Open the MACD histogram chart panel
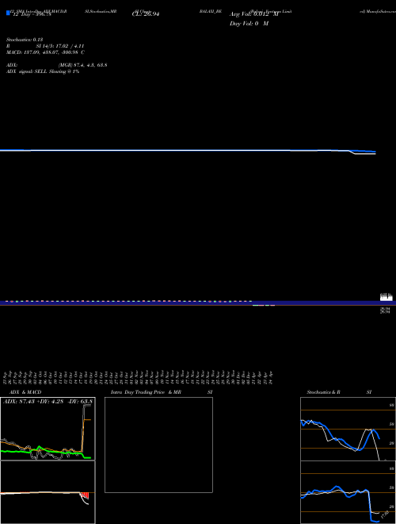 coord(48,492)
